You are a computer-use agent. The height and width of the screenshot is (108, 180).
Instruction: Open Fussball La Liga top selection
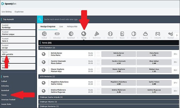tap(18, 47)
